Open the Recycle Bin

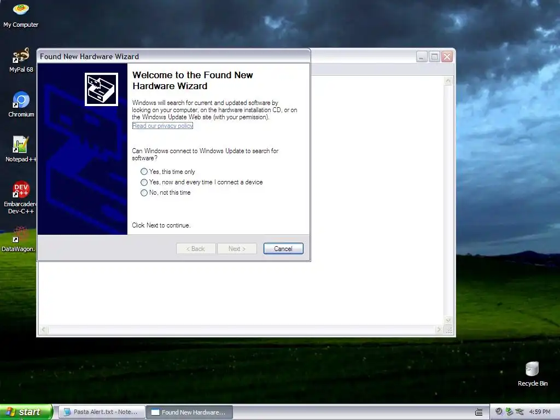click(x=532, y=374)
